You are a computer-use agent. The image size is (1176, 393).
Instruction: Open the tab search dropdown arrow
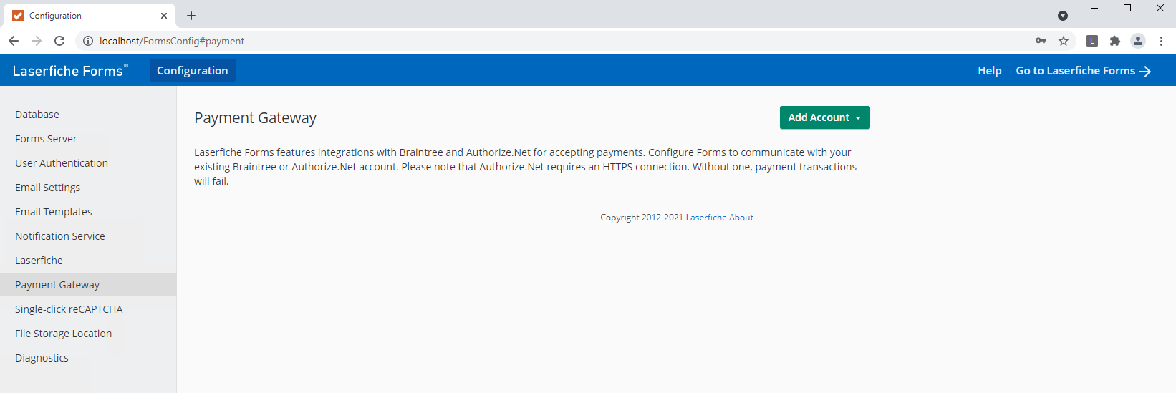click(1063, 16)
